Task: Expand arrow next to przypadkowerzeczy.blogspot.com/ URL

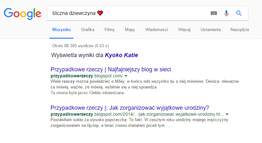Action: (126, 76)
